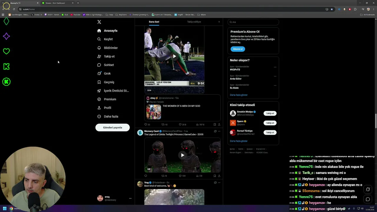377x212 pixels.
Task: Open Yog profile avatar
Action: coord(140,184)
